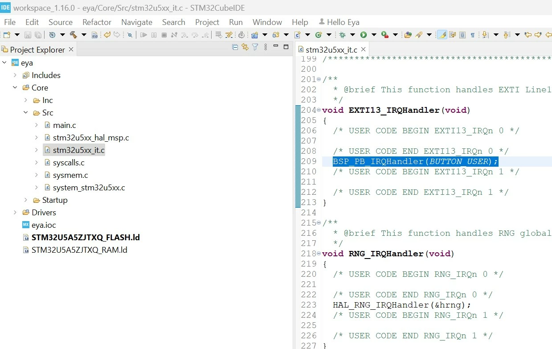
Task: Open the Refactor menu
Action: (x=97, y=22)
